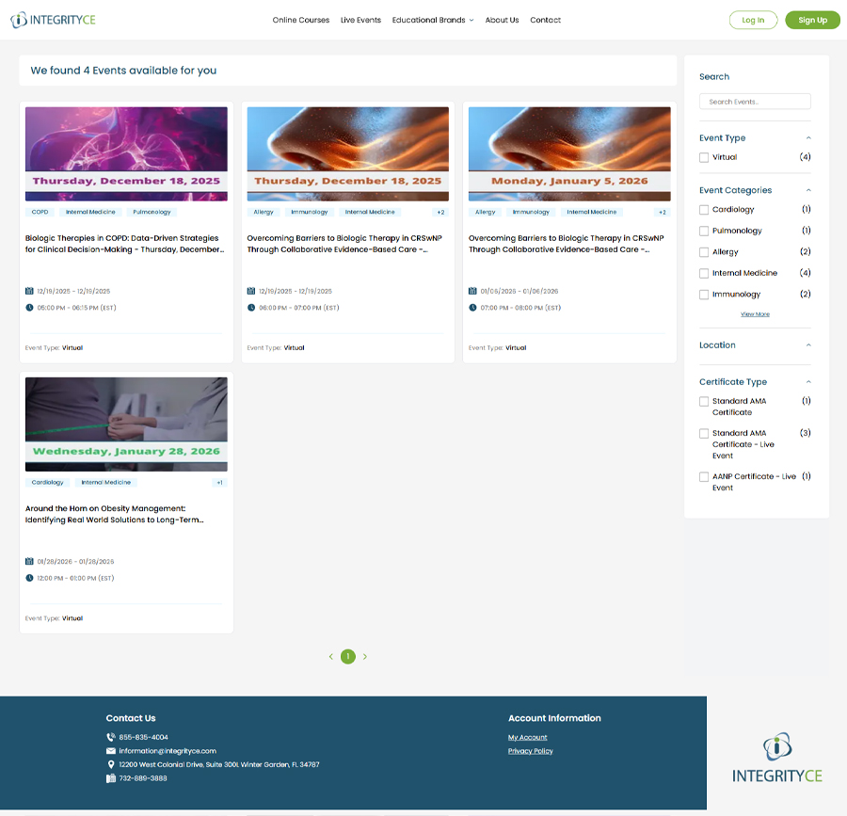Click the IntegrityCE logo in header

click(53, 20)
